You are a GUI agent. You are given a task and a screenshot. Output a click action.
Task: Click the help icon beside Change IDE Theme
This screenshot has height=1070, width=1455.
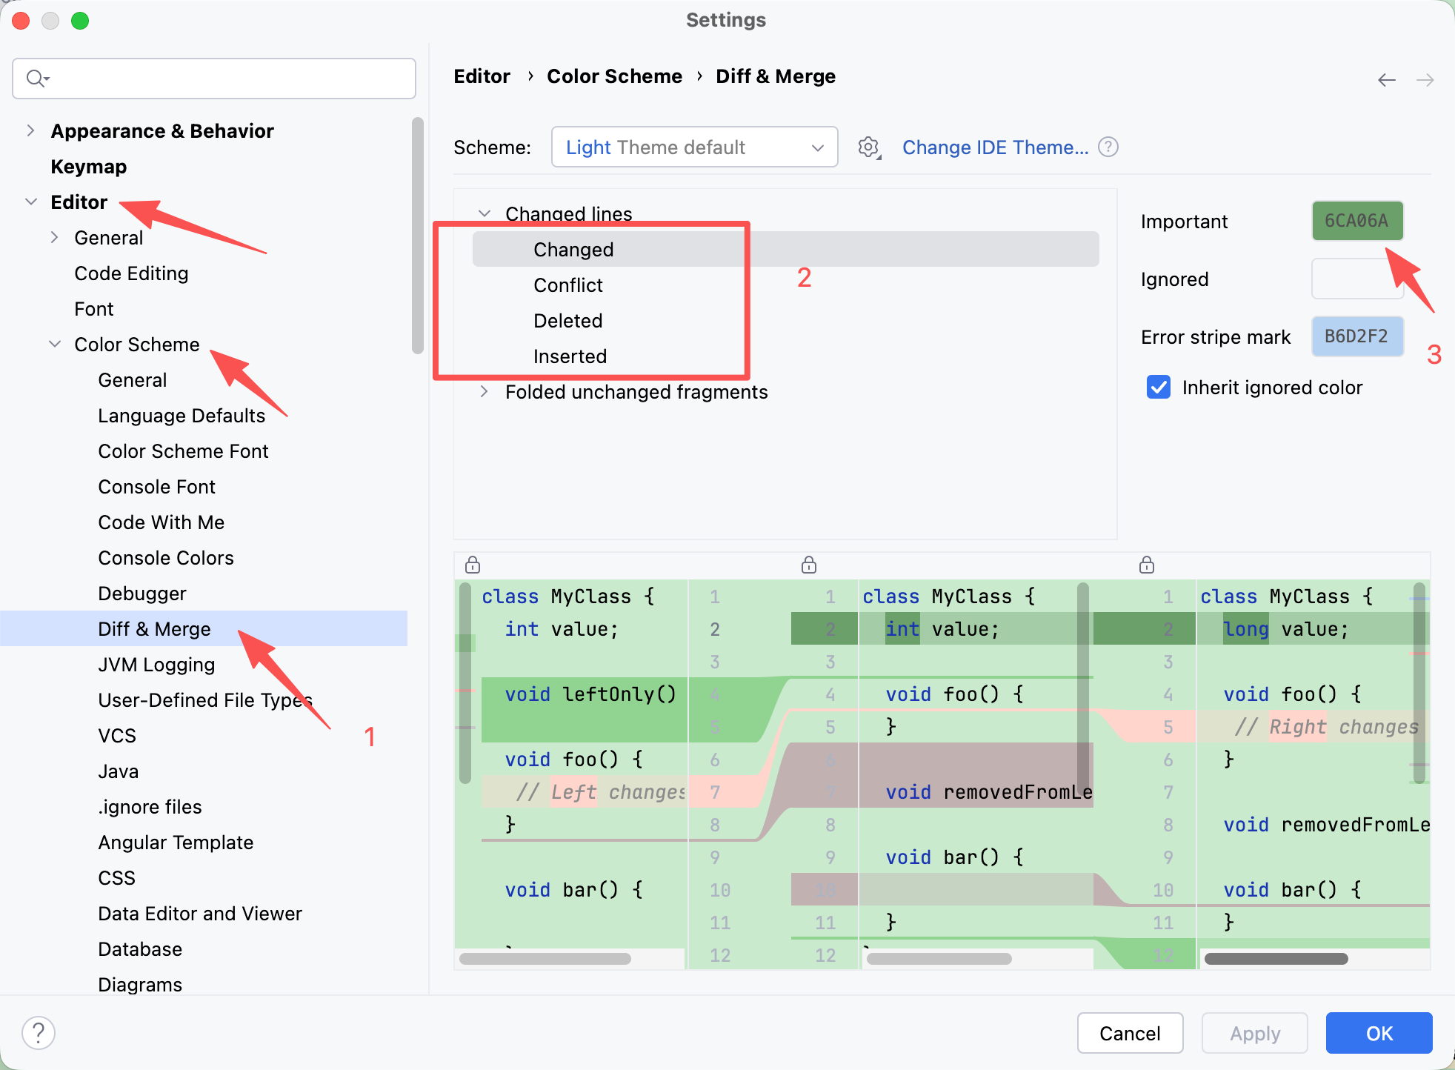click(1108, 147)
